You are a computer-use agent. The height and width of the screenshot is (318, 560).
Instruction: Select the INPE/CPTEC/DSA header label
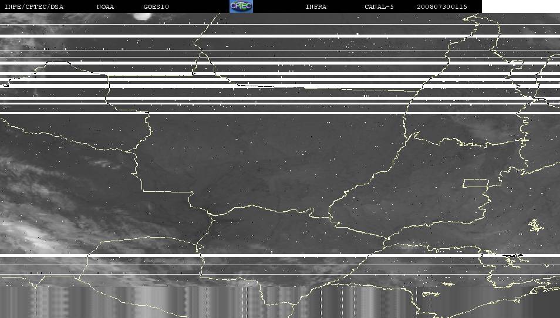34,7
